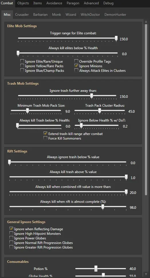Uncheck Ignore when Reflecting Damage

pyautogui.click(x=11, y=229)
